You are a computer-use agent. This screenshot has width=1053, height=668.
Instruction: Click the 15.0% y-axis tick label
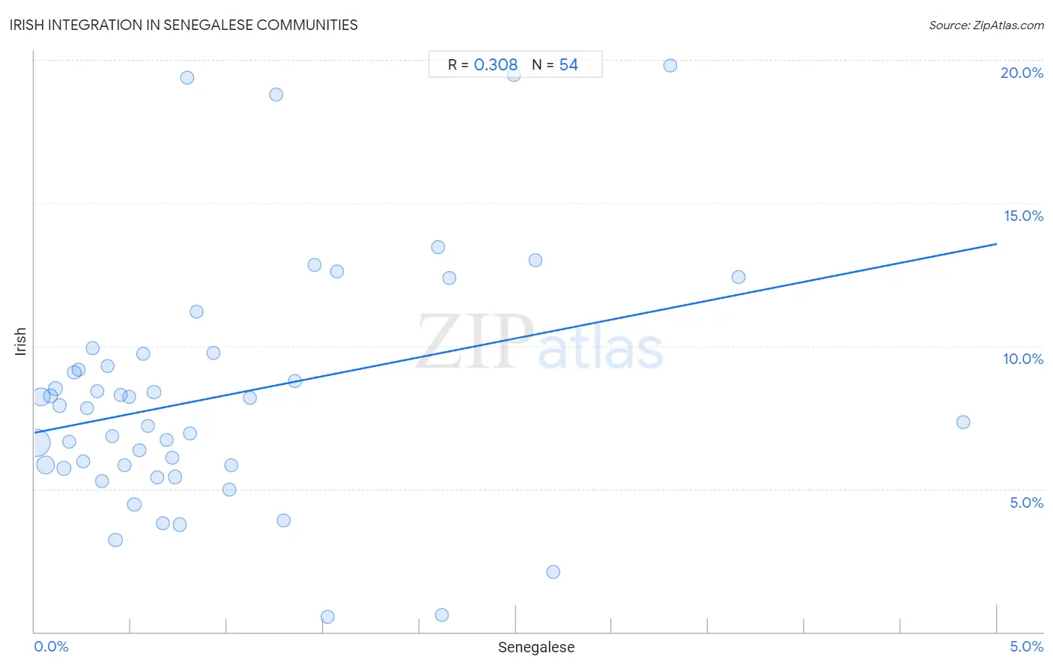point(1023,216)
